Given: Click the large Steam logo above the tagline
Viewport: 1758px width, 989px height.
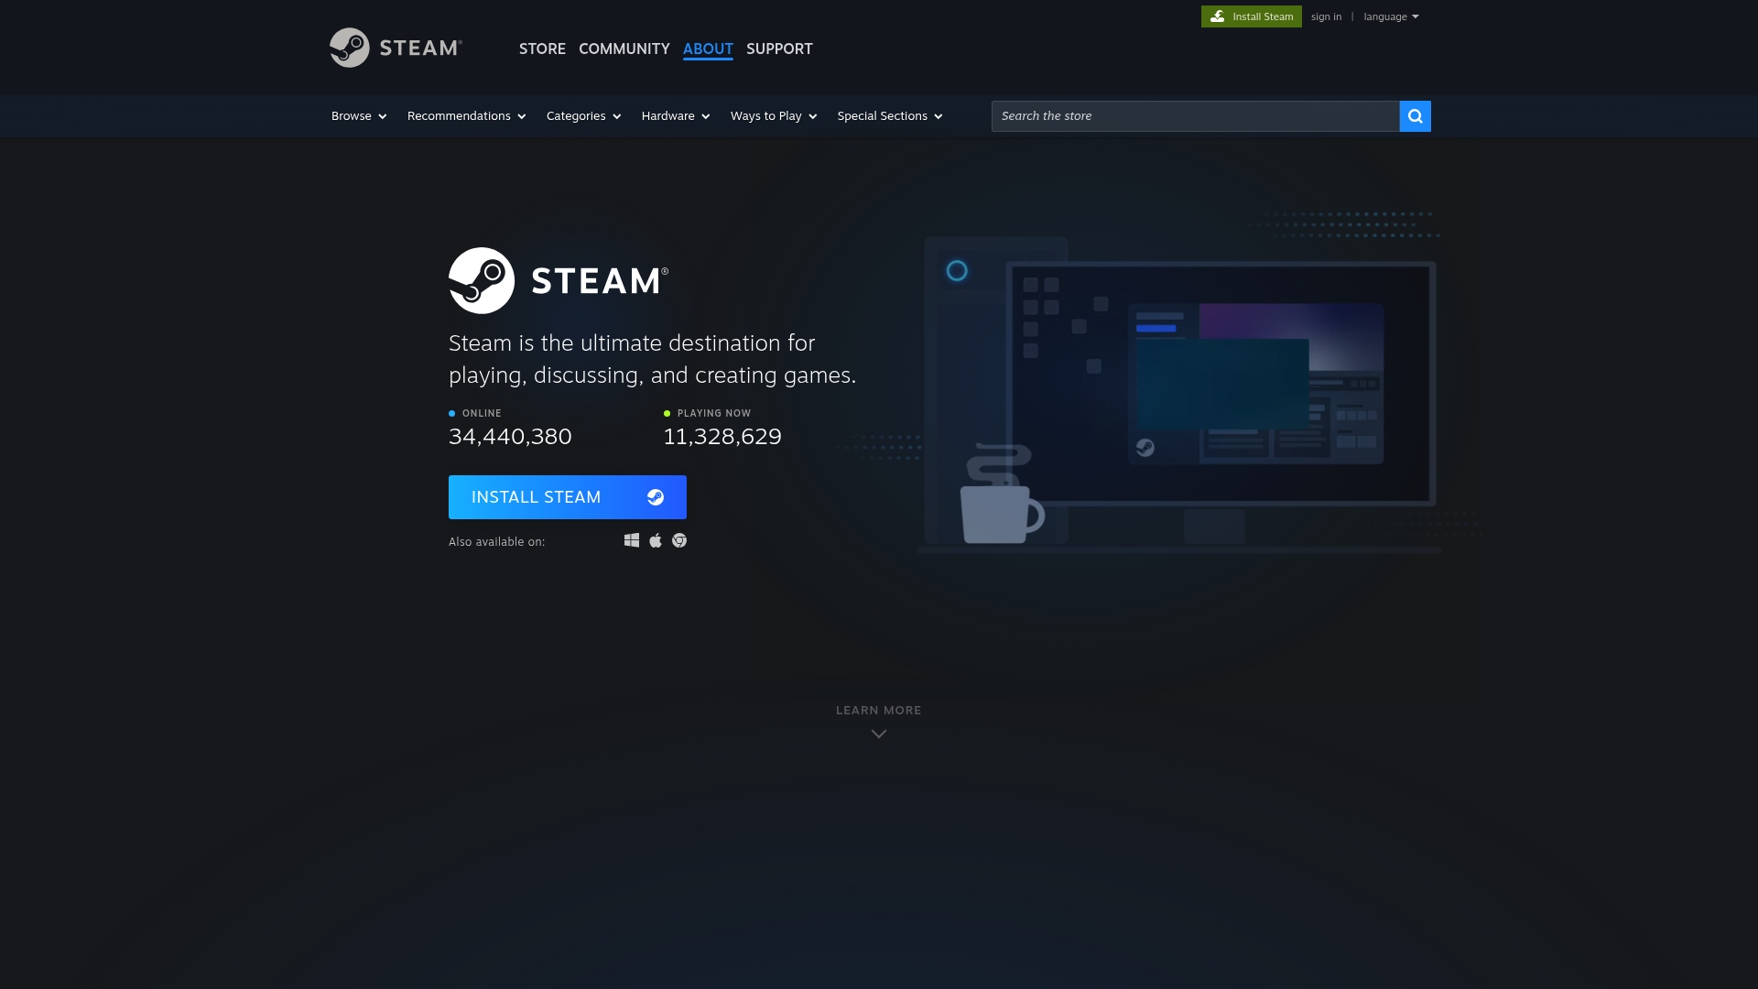Looking at the screenshot, I should coord(559,280).
